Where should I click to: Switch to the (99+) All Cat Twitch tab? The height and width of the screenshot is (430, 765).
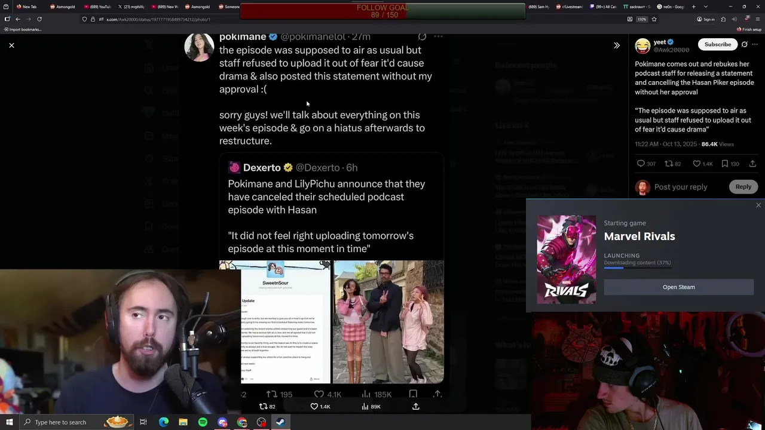tap(602, 7)
